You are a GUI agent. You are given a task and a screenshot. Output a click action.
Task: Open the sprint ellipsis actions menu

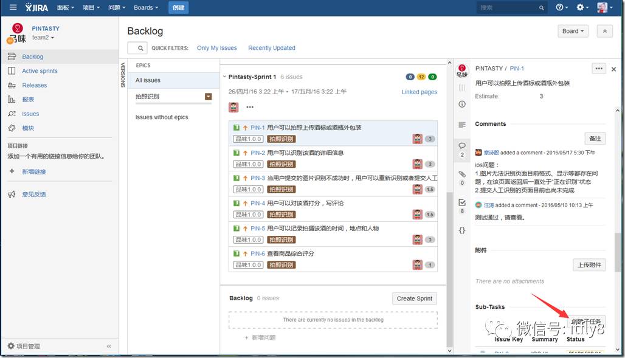[x=250, y=107]
